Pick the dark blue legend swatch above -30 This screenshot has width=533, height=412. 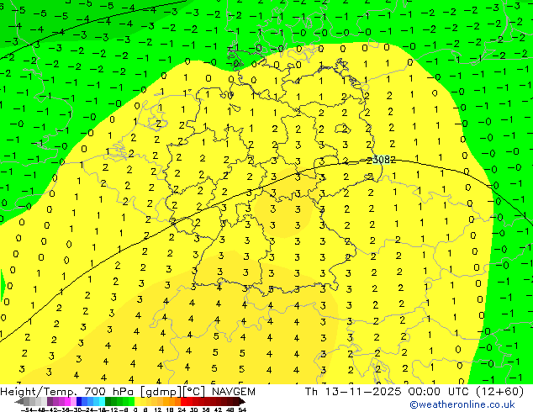point(79,402)
